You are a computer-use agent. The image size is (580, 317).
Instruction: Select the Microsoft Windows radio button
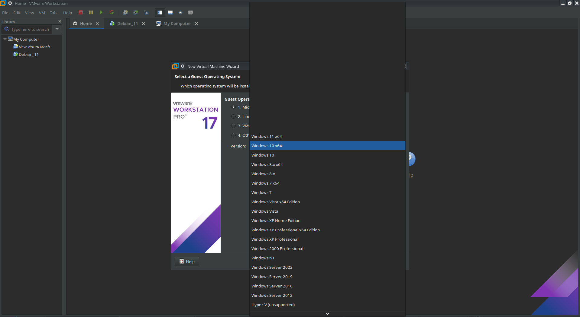(233, 107)
